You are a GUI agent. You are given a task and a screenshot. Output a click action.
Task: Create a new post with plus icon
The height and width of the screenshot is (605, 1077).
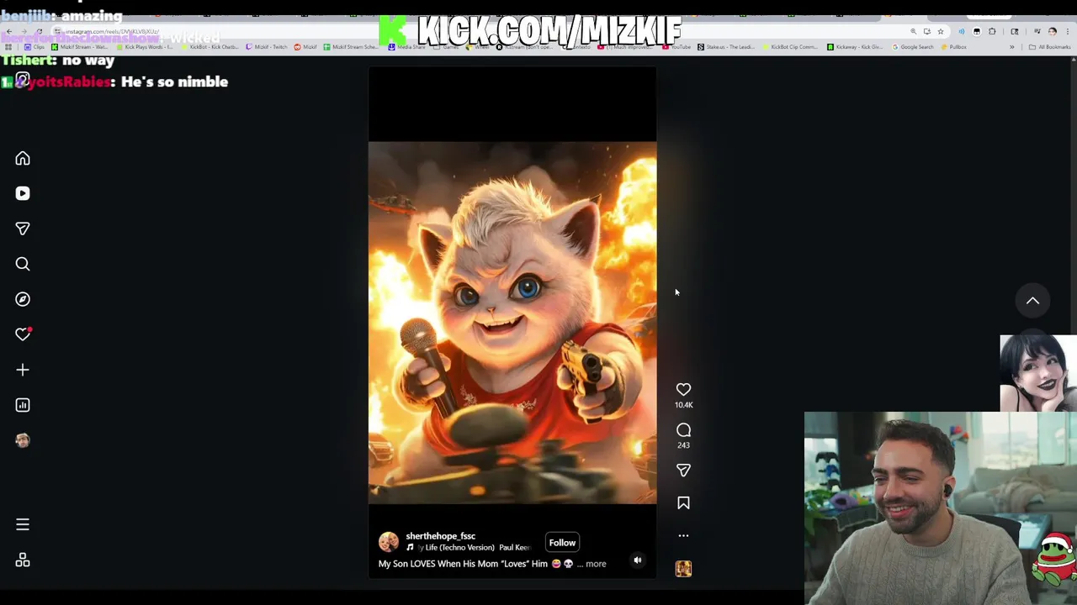[x=23, y=370]
